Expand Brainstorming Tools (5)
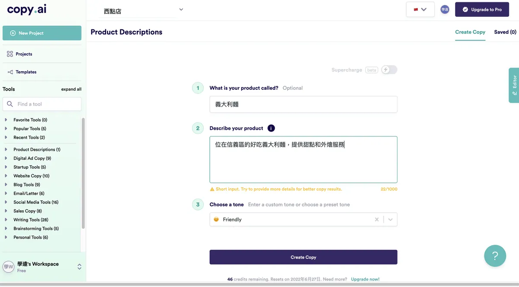Viewport: 519px width, 287px height. [36, 229]
